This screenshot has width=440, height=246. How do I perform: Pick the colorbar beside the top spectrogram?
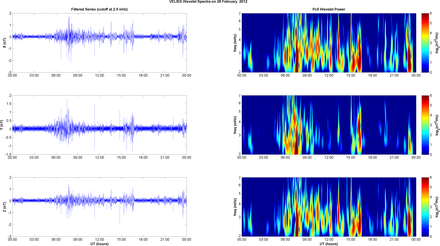click(x=425, y=43)
